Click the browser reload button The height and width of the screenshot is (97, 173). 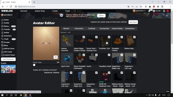[x=11, y=6]
